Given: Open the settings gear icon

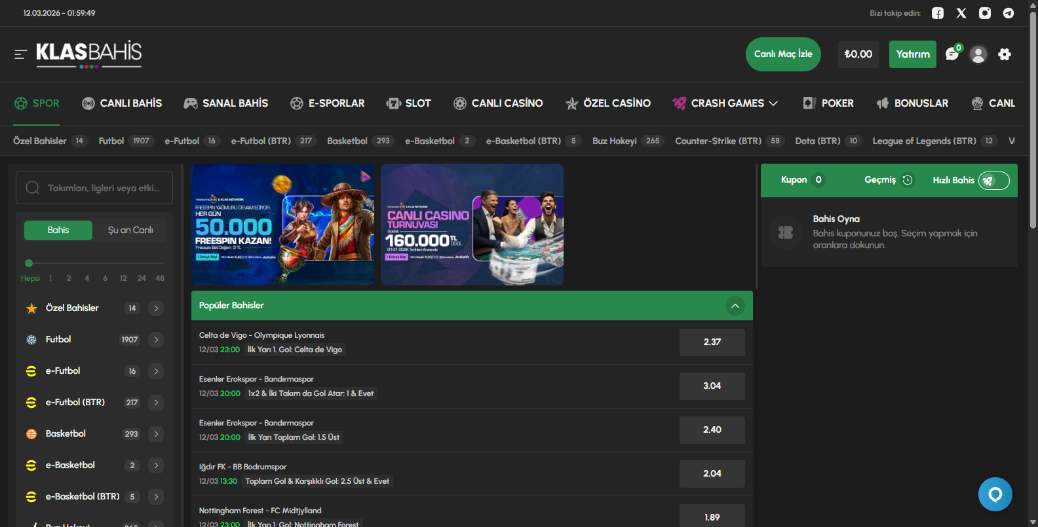Looking at the screenshot, I should [x=1005, y=54].
